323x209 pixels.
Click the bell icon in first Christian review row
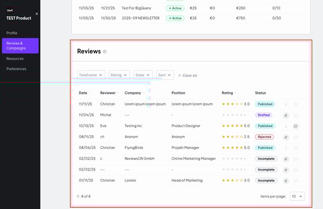point(286,104)
